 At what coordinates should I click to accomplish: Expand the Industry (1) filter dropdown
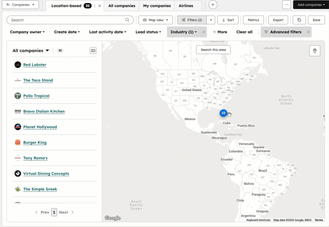(183, 32)
